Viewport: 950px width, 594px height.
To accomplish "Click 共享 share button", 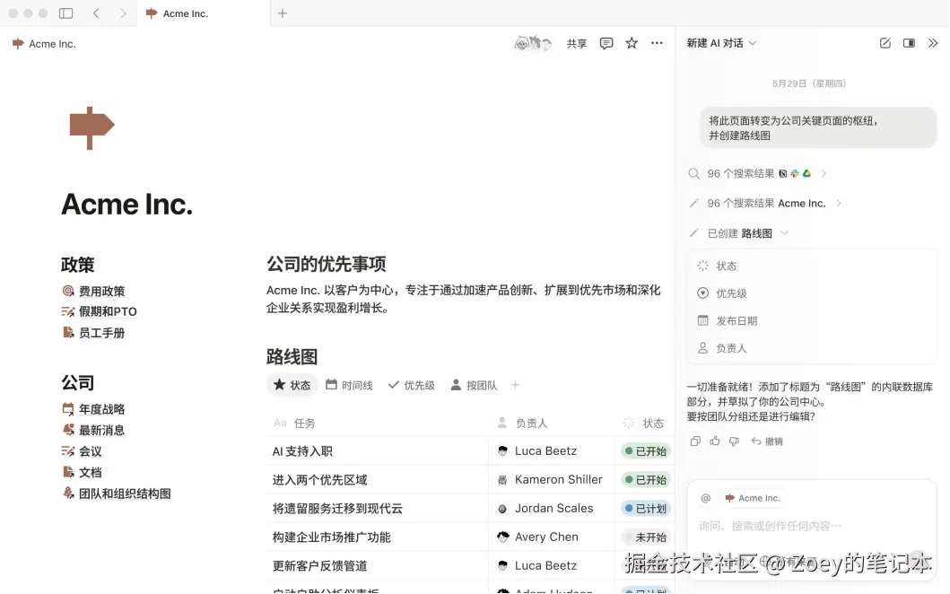I will pos(576,44).
